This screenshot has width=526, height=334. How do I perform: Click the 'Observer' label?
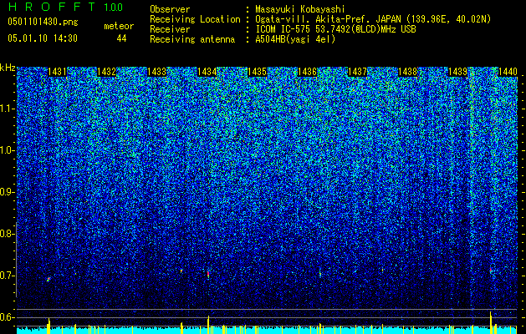coord(170,9)
